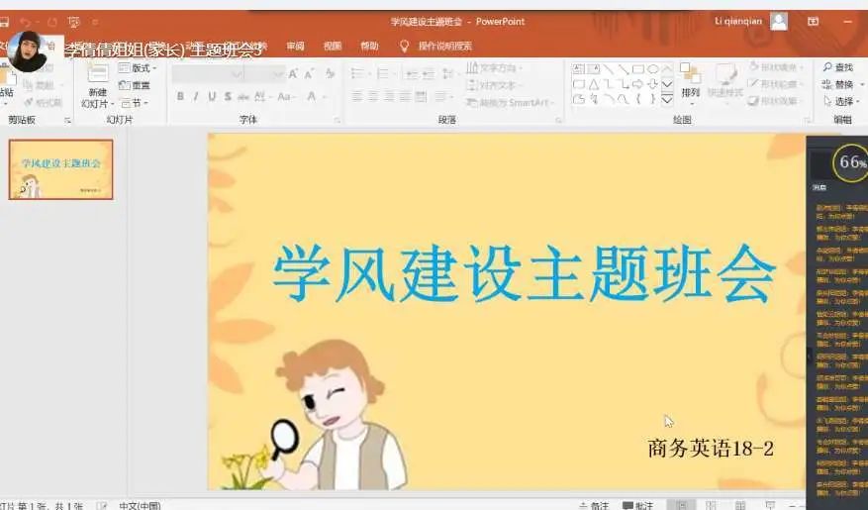Image resolution: width=868 pixels, height=510 pixels.
Task: Click the align right icon
Action: click(x=389, y=97)
